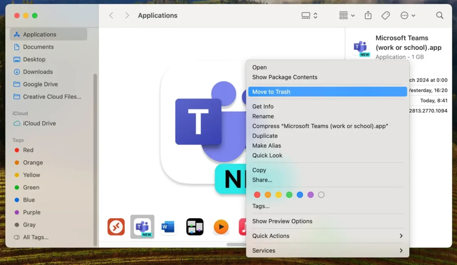Click the Teams icon in preview pane
This screenshot has width=457, height=265.
click(x=361, y=48)
